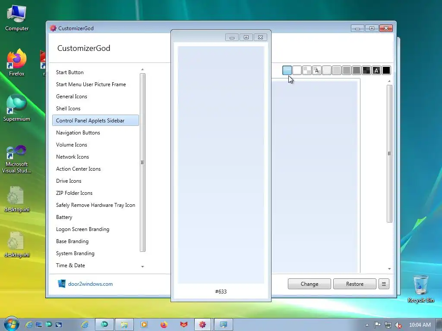This screenshot has height=331, width=442.
Task: Open the Windows Start orb
Action: pyautogui.click(x=11, y=324)
